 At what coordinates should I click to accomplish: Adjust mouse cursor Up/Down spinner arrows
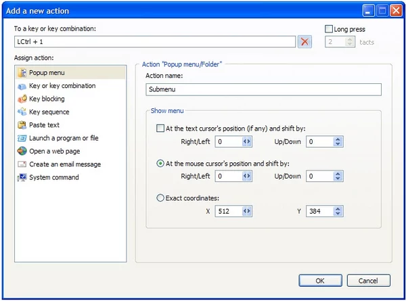pos(338,176)
